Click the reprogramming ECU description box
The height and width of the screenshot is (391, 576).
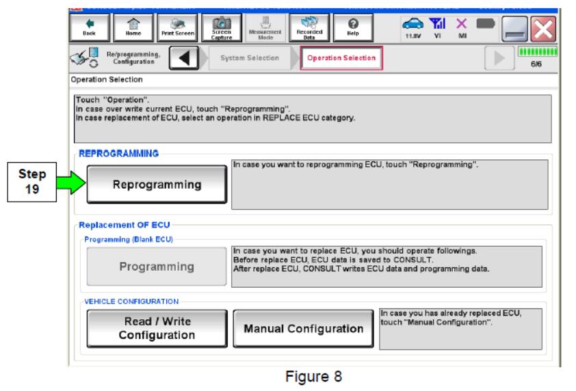[x=390, y=185]
